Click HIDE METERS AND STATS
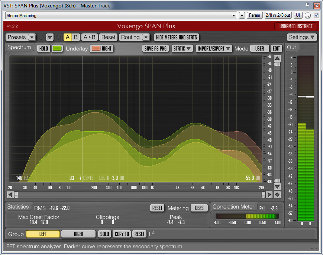Image resolution: width=323 pixels, height=255 pixels. 177,37
